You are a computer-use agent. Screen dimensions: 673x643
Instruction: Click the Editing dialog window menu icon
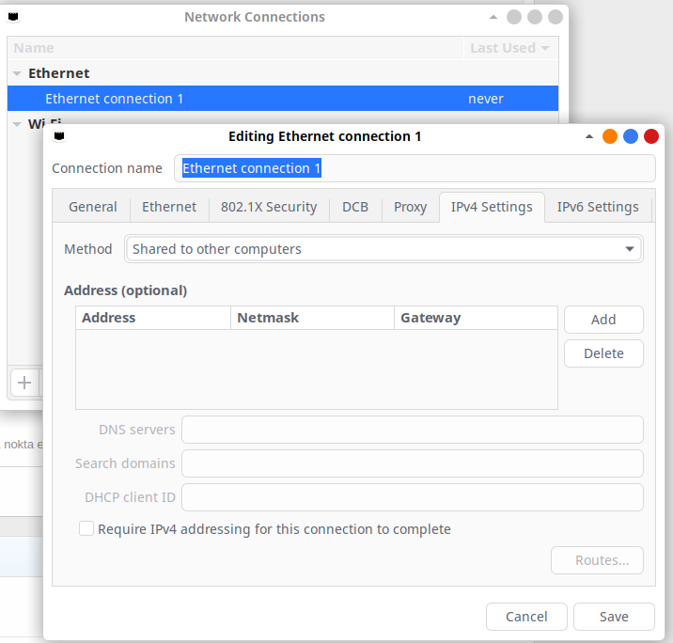(x=59, y=136)
